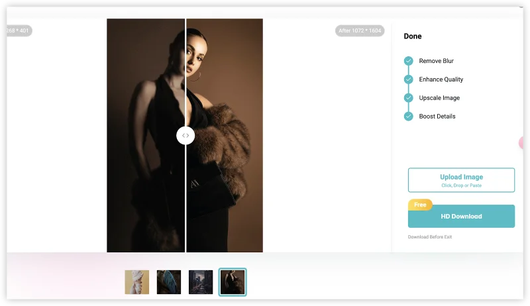
Task: Click the 'Done' heading
Action: 413,36
